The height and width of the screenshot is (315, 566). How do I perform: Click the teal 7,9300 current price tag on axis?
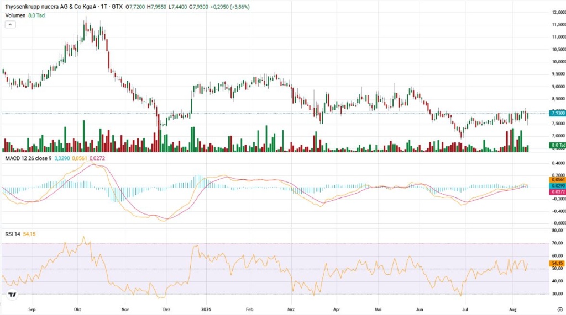[x=557, y=113]
